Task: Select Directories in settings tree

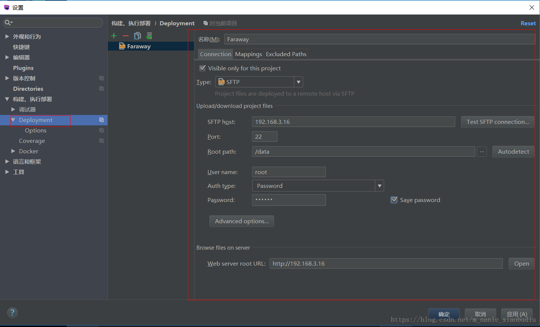Action: tap(28, 89)
